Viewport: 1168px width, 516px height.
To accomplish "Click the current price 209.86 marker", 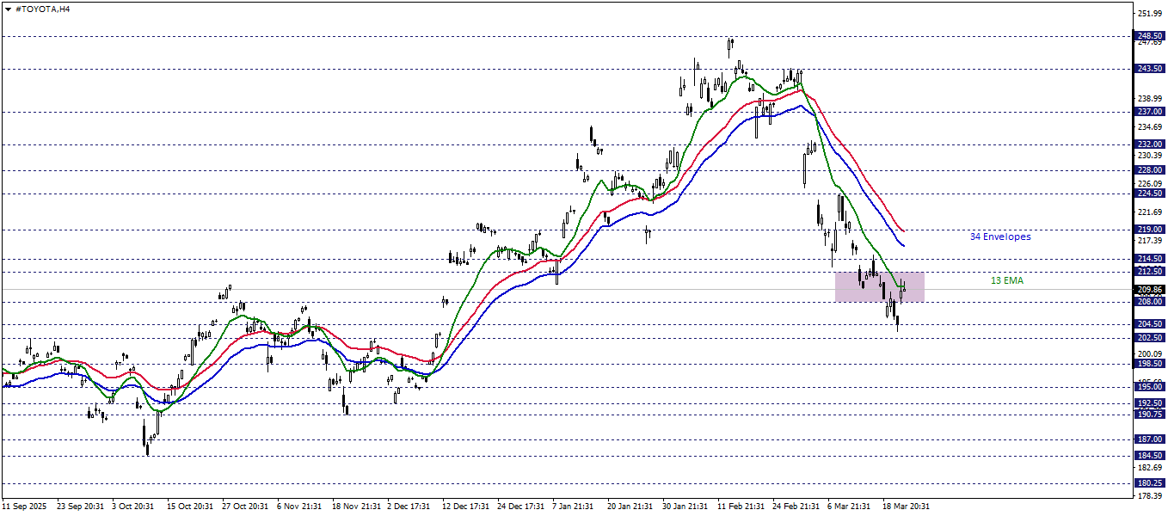I will 1149,290.
